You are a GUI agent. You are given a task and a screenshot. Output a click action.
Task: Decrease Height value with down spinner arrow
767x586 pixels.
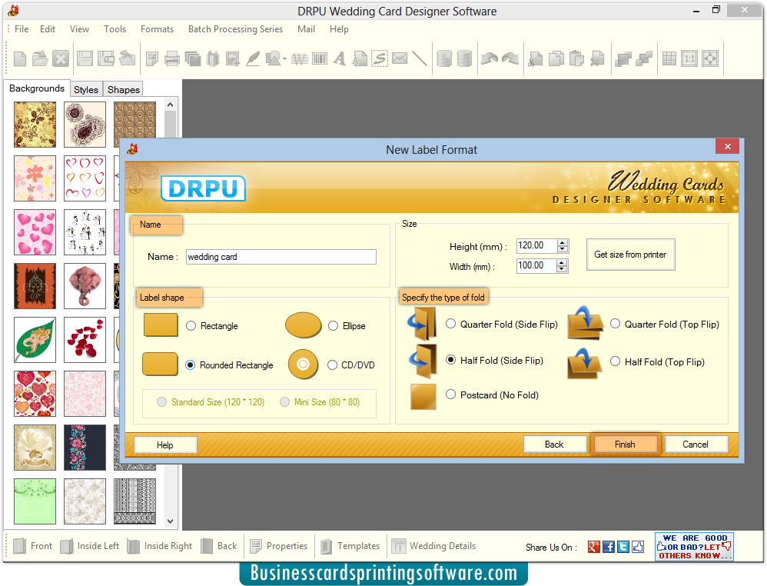563,249
